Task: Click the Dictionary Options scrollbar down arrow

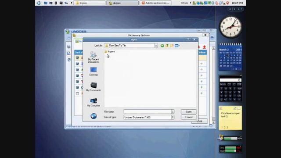Action: click(x=213, y=122)
